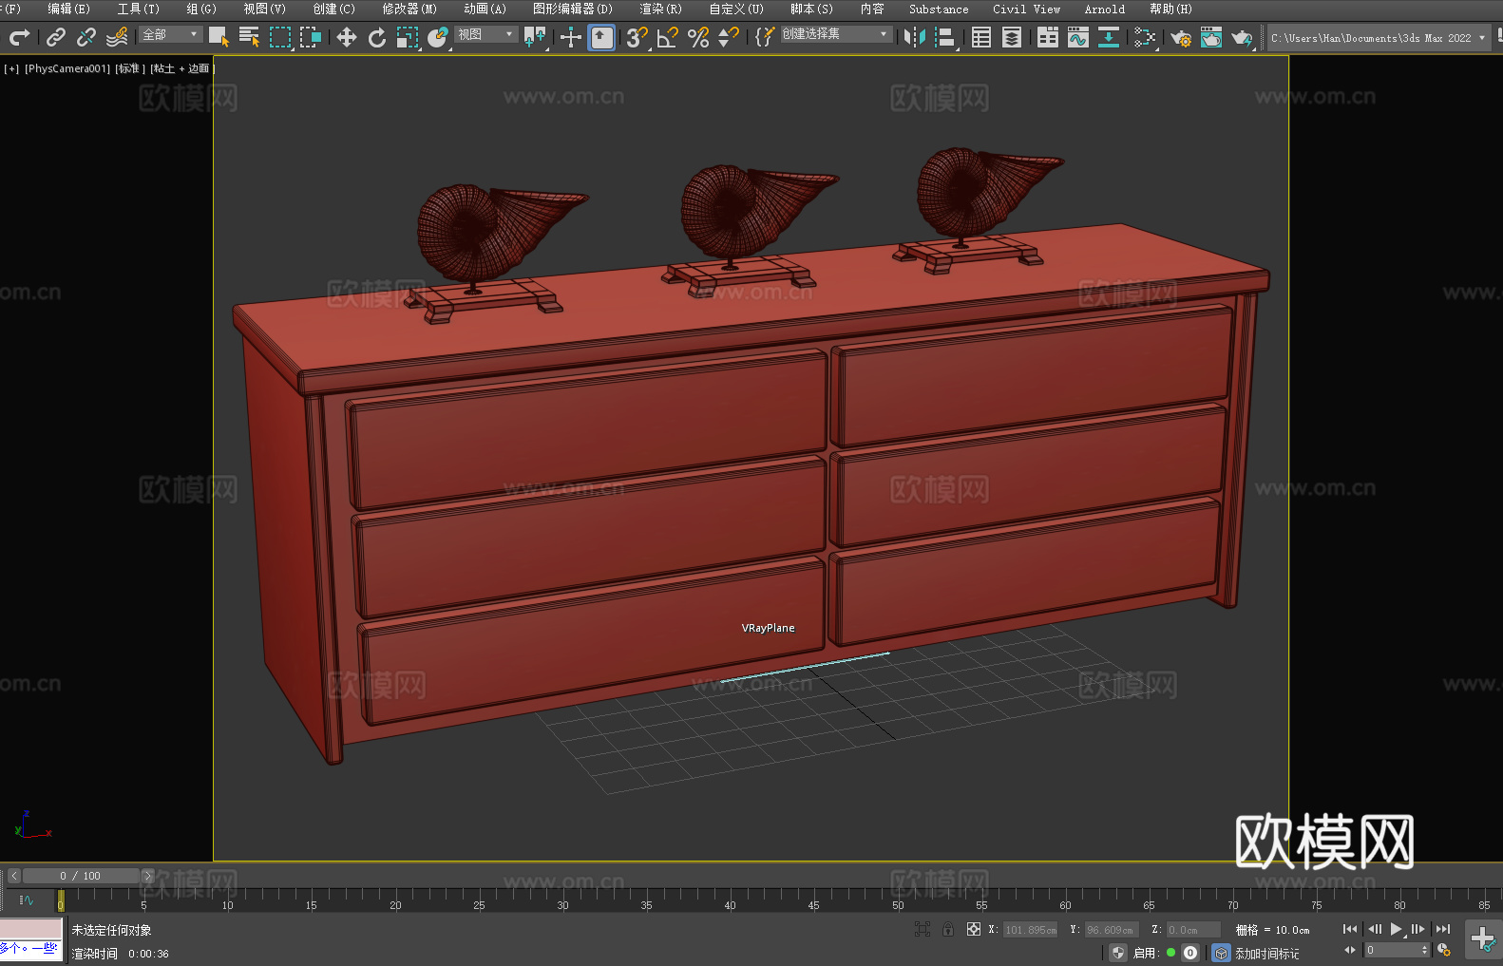This screenshot has width=1503, height=966.
Task: Open the Substance menu
Action: [939, 9]
